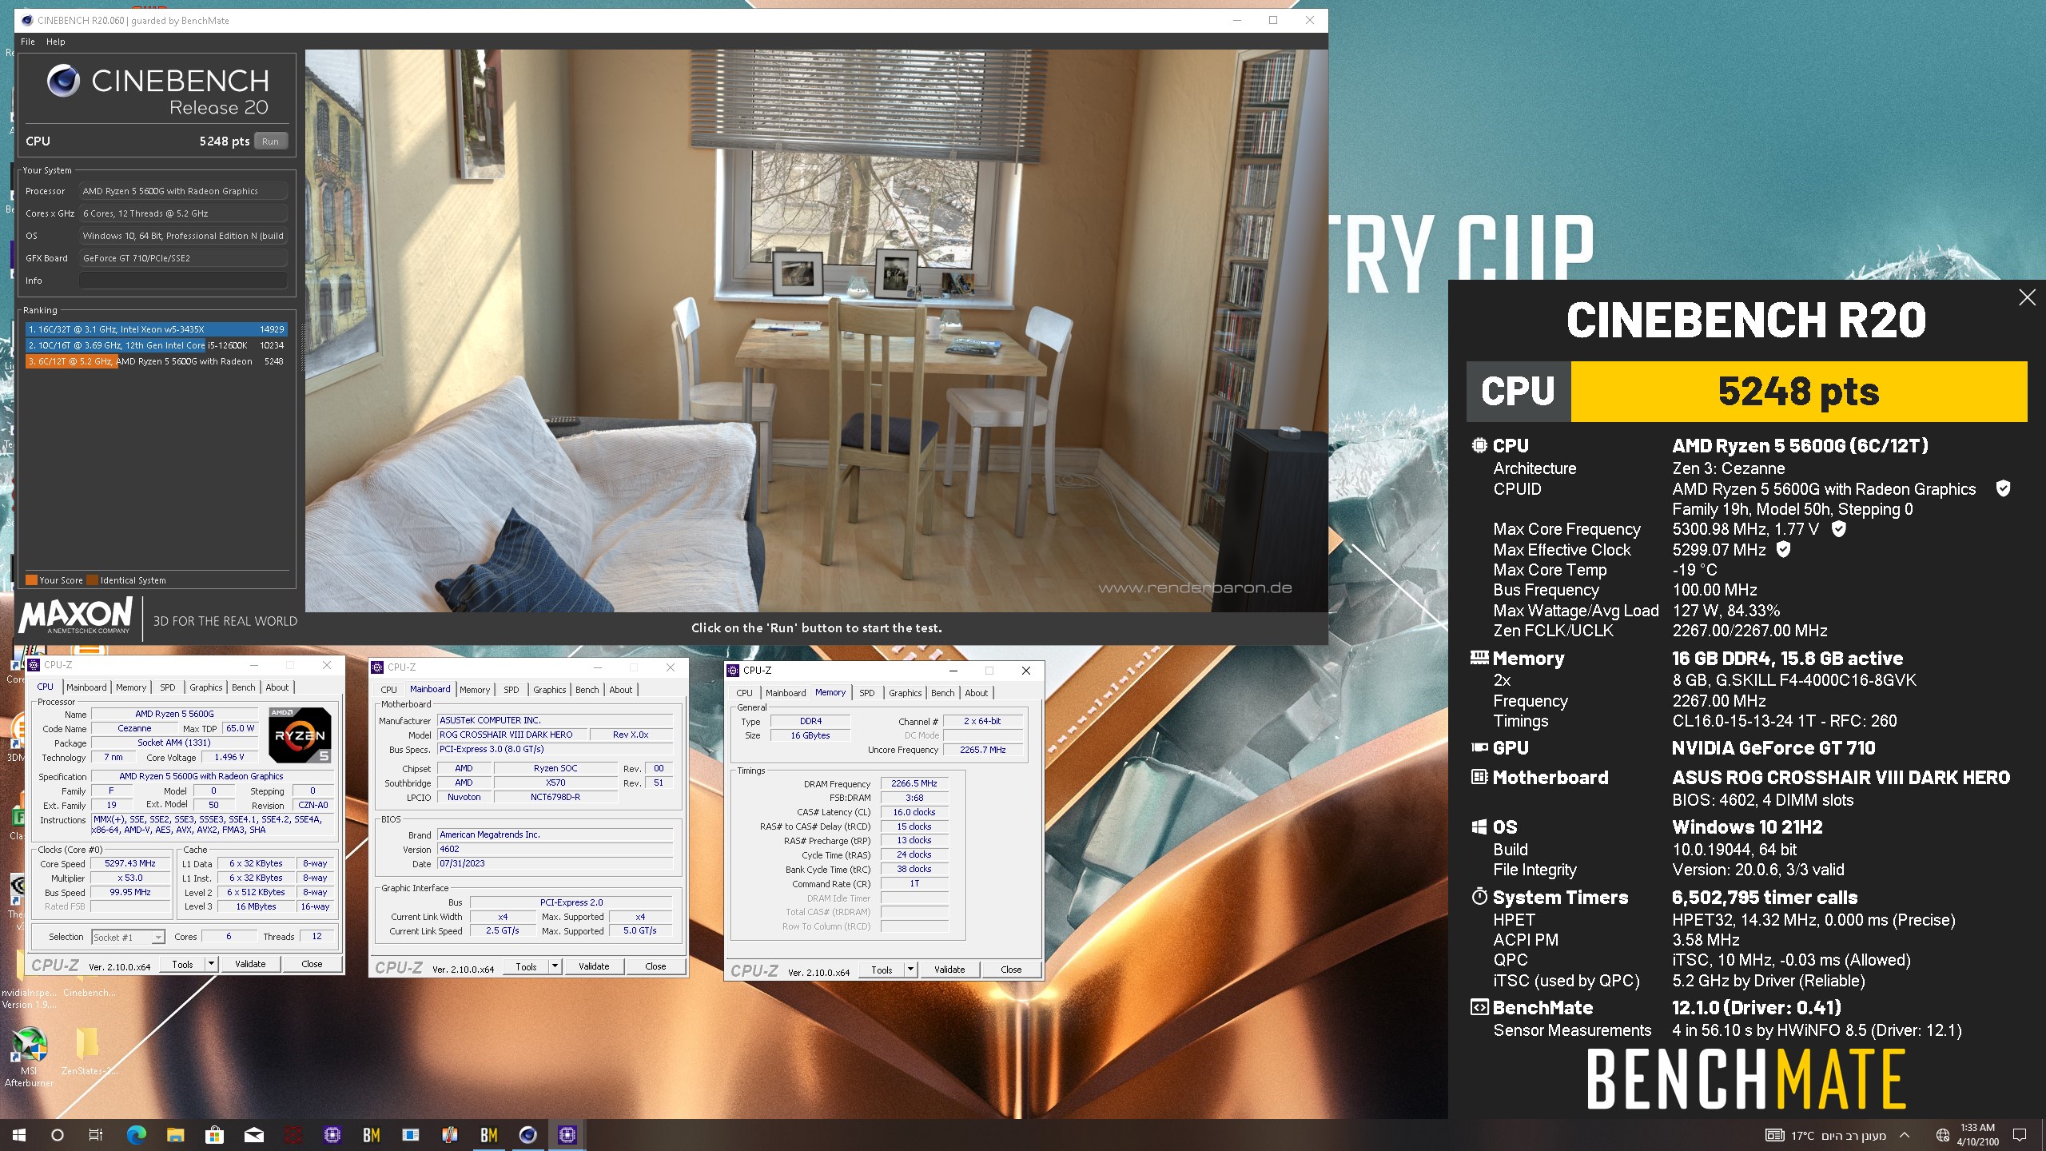Open the Cinebench File menu

[x=28, y=42]
